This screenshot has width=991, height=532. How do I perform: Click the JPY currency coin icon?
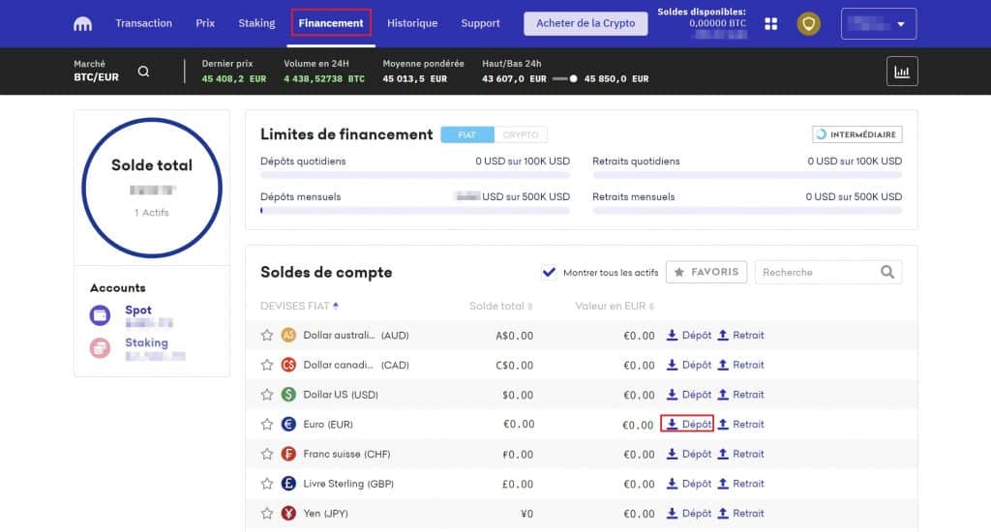[288, 514]
